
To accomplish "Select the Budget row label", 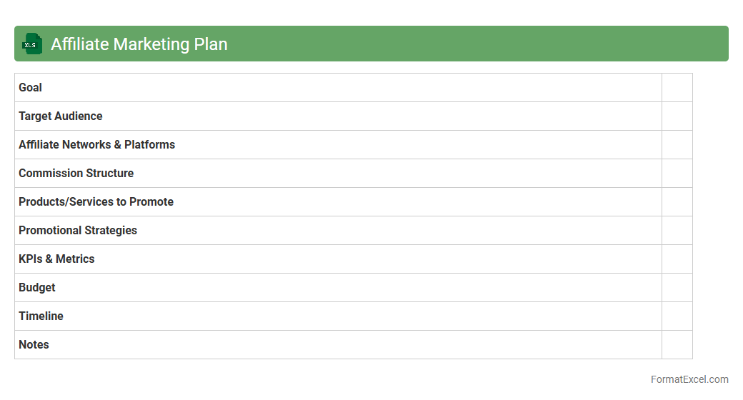I will tap(37, 287).
